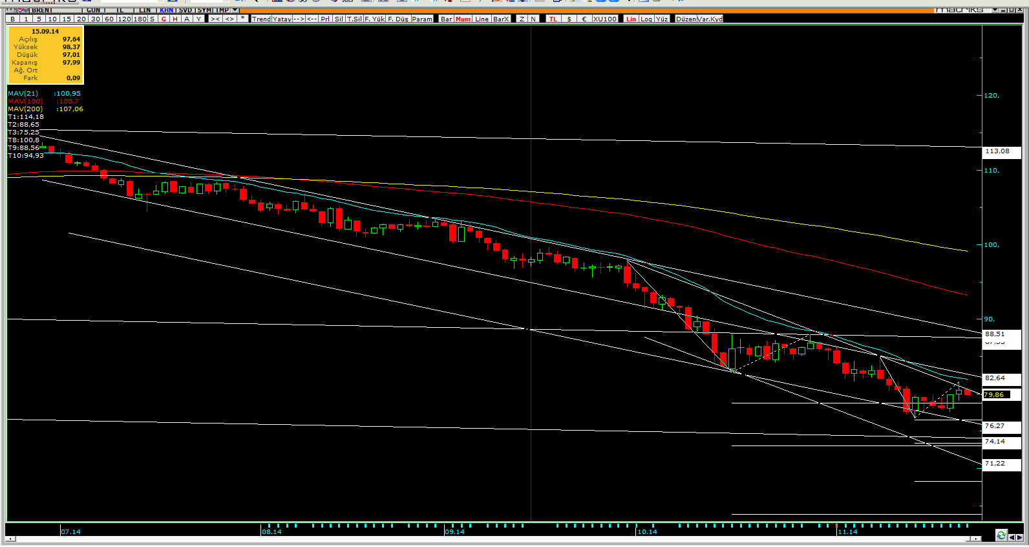Set scale to 'Lin' linear
Screen dimensions: 1029x547
coord(631,19)
